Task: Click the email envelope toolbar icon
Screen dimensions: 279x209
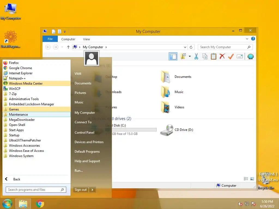Action: (x=240, y=57)
